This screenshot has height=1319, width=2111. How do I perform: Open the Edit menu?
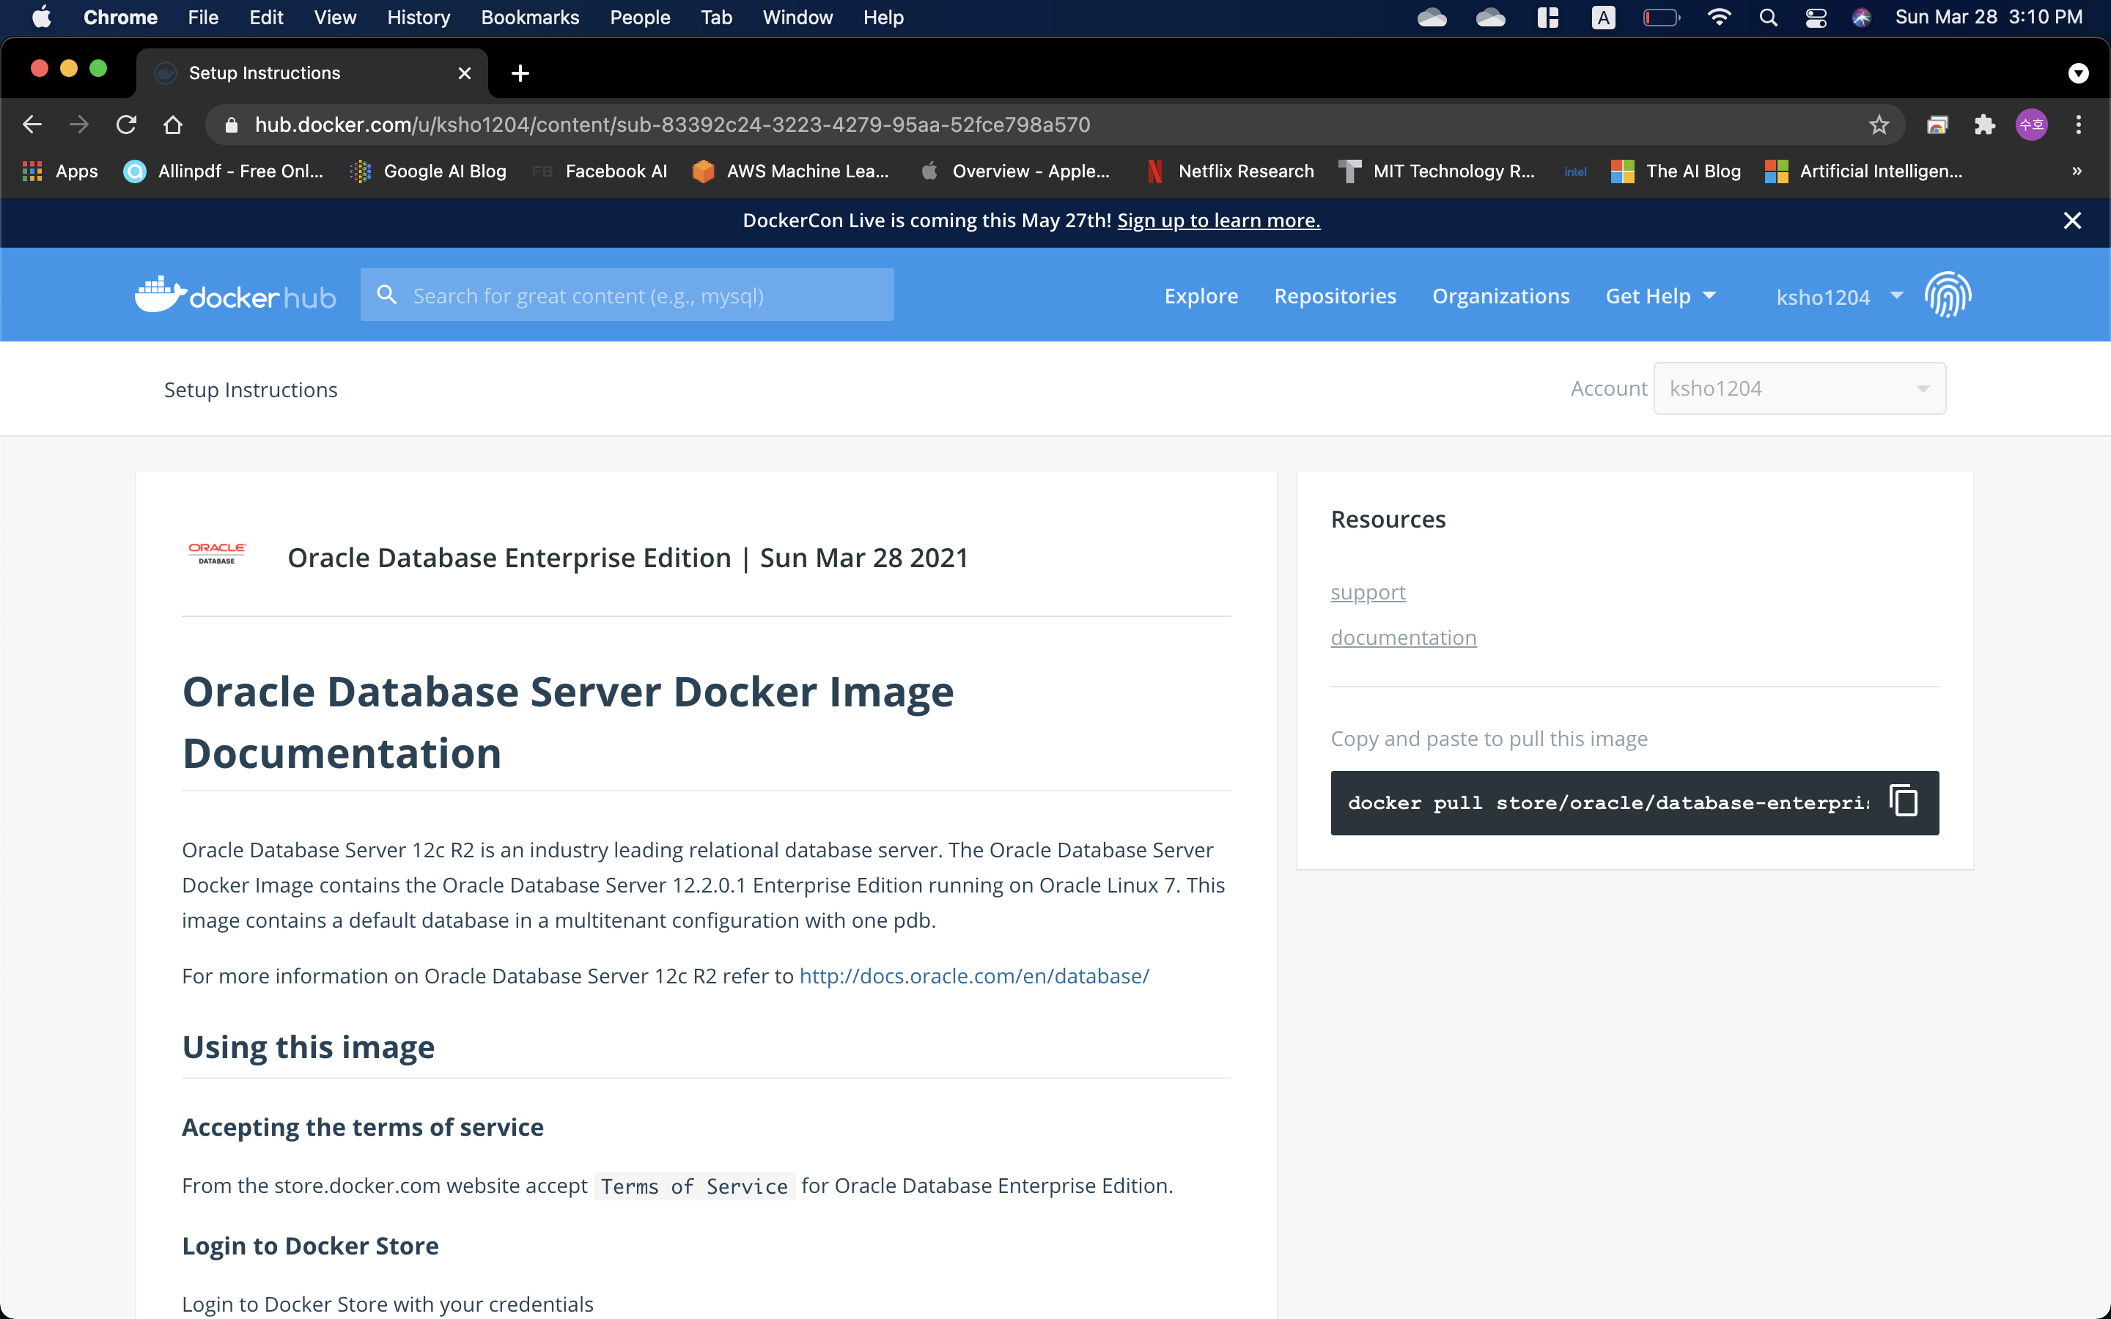click(x=266, y=17)
